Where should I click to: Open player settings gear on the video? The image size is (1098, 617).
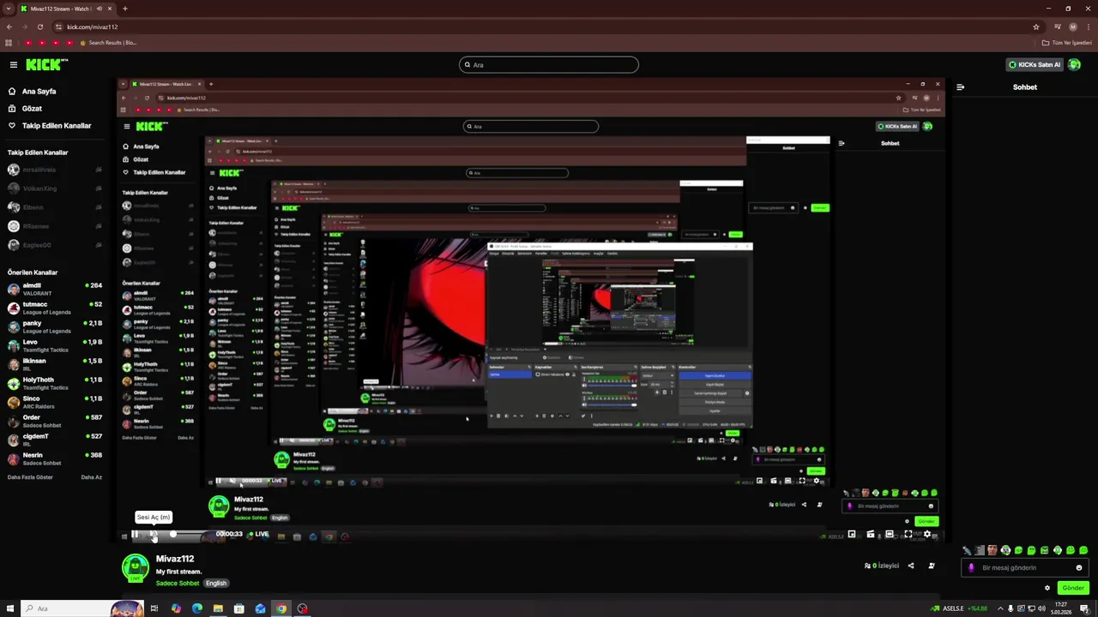pyautogui.click(x=927, y=534)
